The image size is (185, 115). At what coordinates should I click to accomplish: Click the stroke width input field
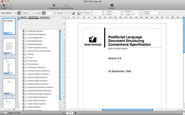click(50, 13)
